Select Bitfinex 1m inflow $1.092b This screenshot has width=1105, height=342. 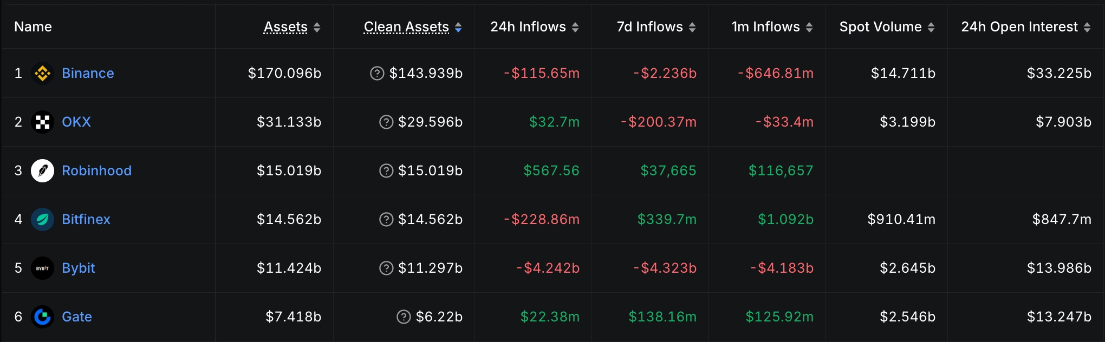coord(785,219)
